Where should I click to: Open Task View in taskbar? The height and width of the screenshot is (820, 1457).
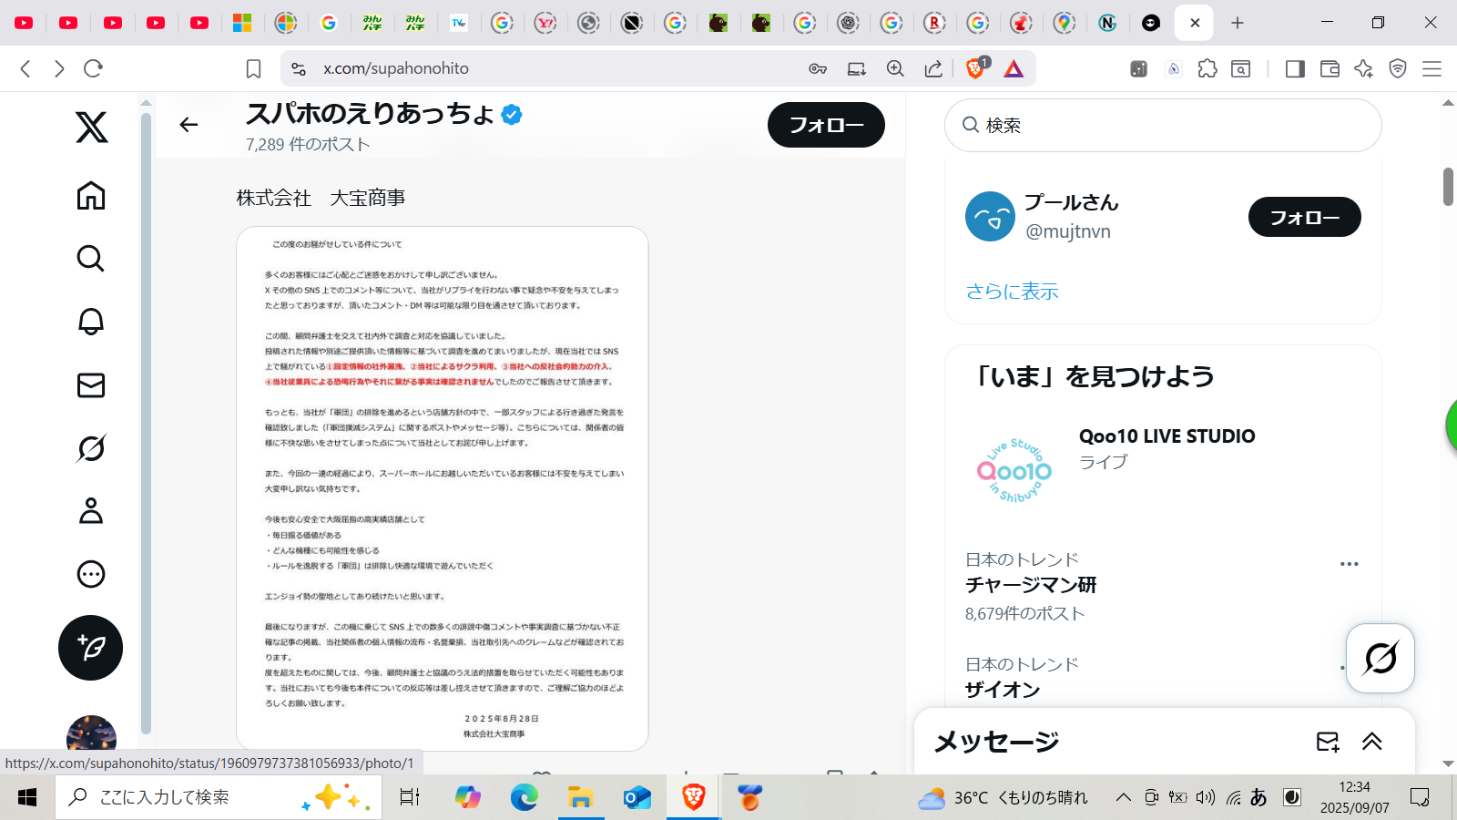(410, 798)
